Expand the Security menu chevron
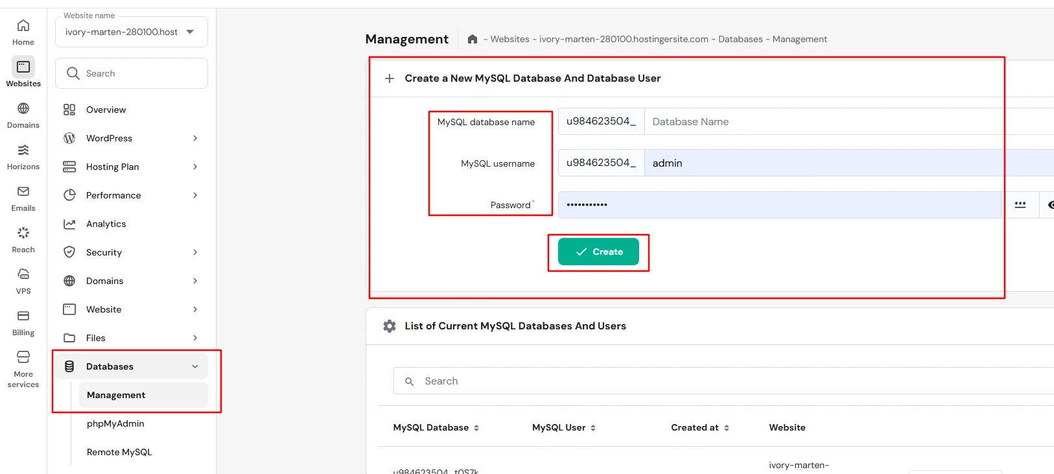 195,252
